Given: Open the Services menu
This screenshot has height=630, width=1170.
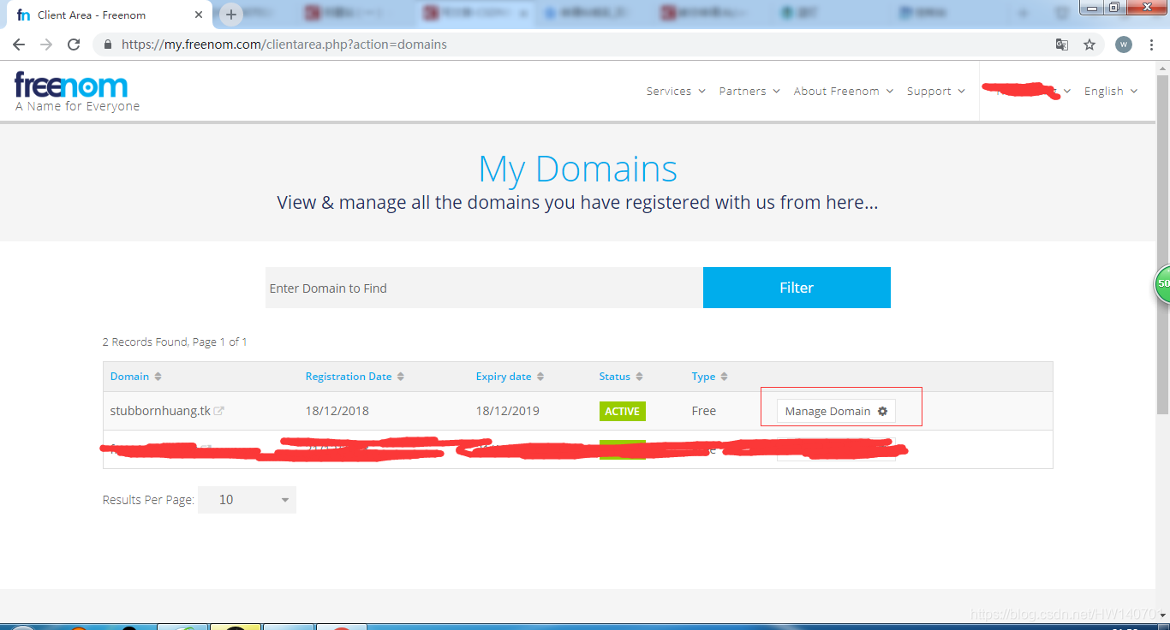Looking at the screenshot, I should [676, 91].
